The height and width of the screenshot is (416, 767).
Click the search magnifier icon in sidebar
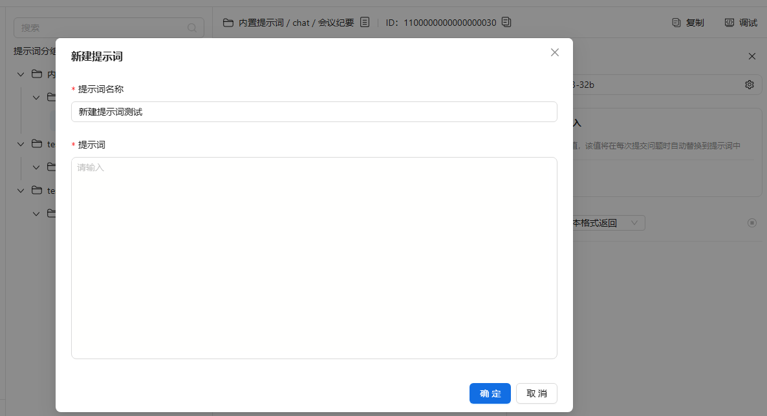192,28
